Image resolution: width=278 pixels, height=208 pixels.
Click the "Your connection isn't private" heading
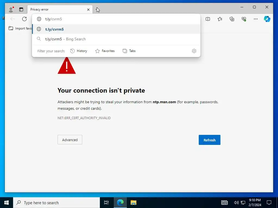click(x=101, y=90)
